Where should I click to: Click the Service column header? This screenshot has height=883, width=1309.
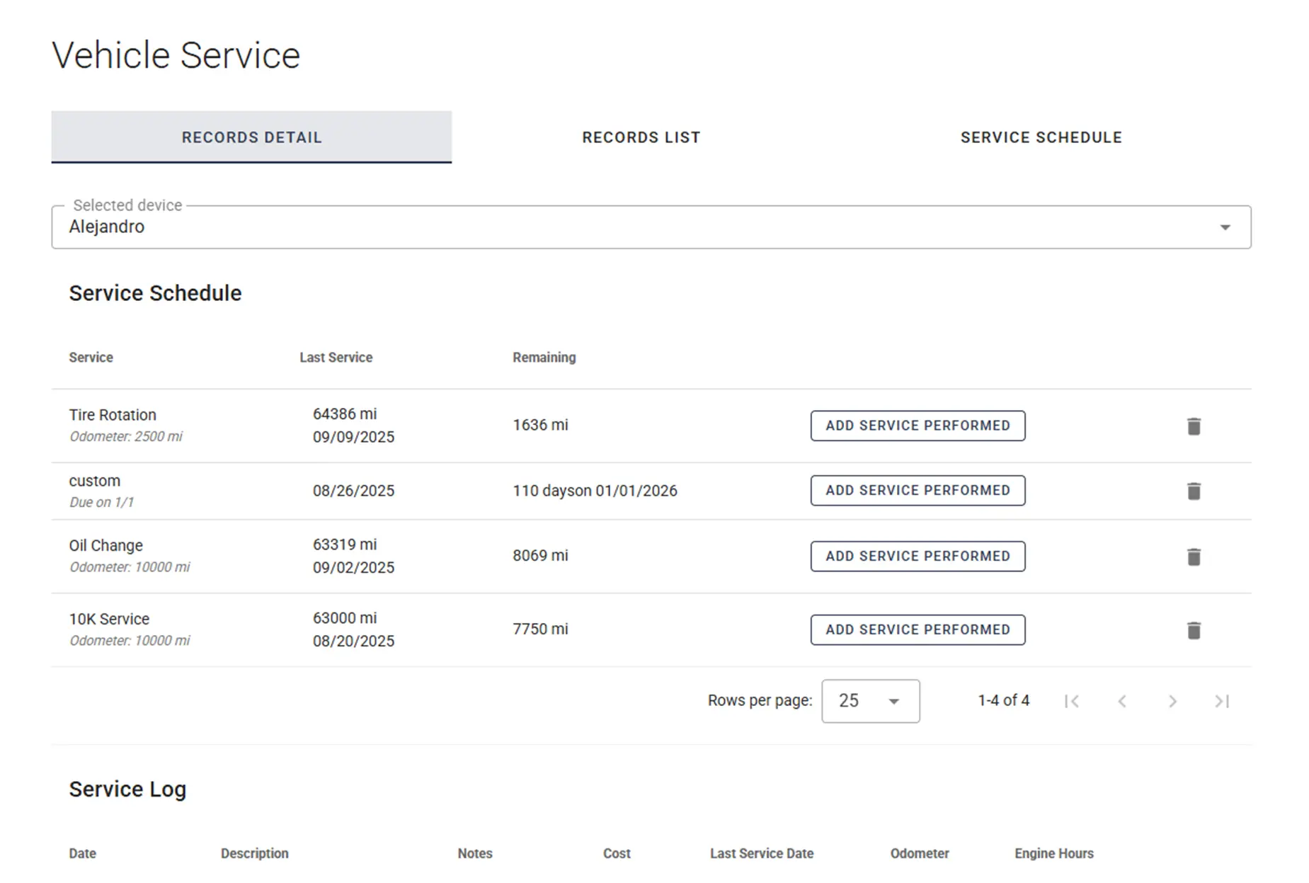click(x=91, y=358)
